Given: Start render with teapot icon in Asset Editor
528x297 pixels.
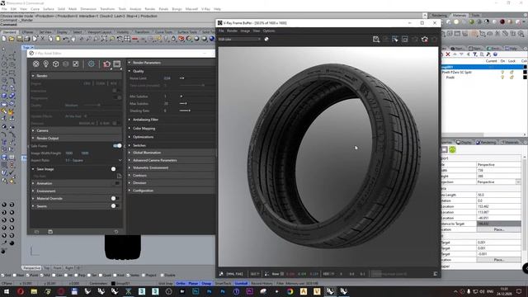Looking at the screenshot, I should [106, 64].
